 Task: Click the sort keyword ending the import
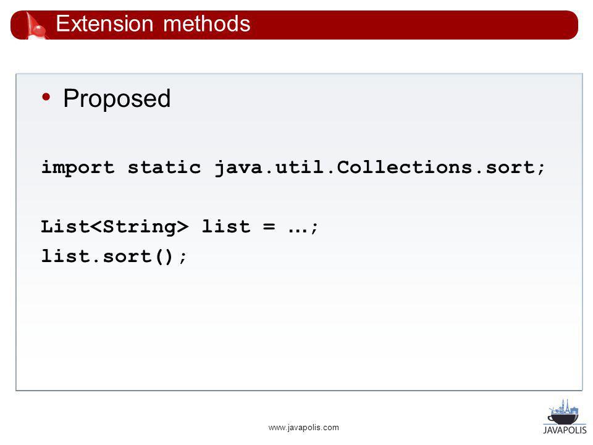click(x=510, y=167)
